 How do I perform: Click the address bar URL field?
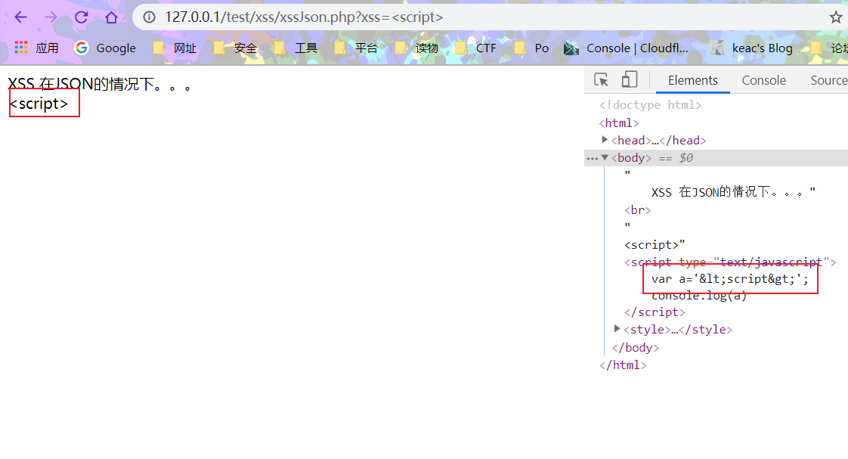(477, 17)
